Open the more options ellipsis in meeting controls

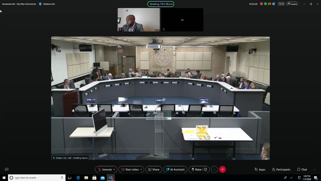[214, 169]
